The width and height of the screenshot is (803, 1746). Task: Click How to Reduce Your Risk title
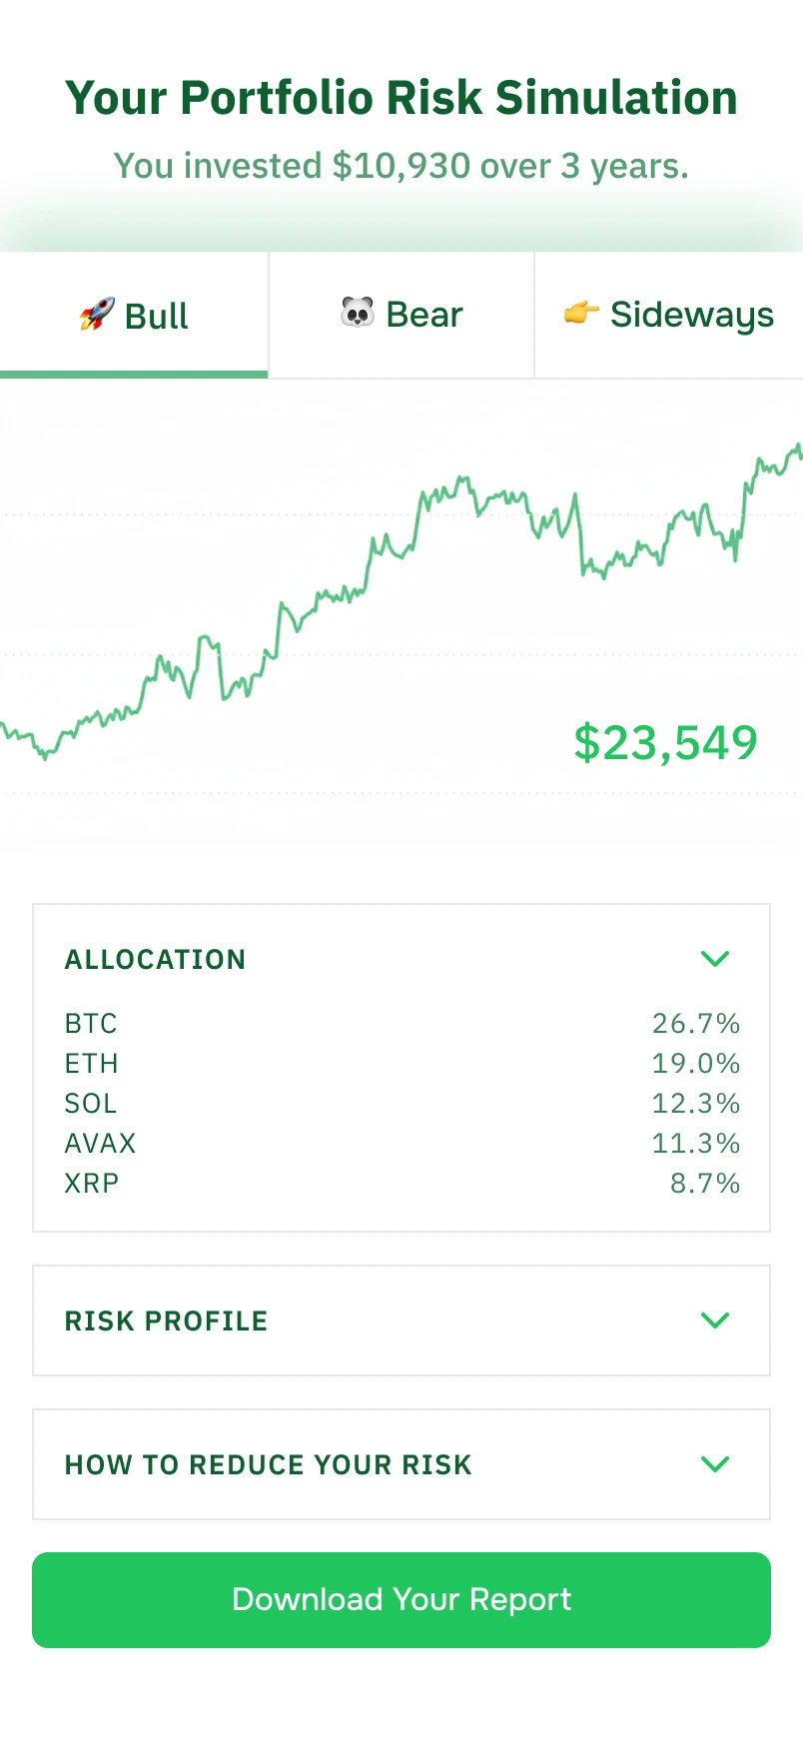point(268,1464)
